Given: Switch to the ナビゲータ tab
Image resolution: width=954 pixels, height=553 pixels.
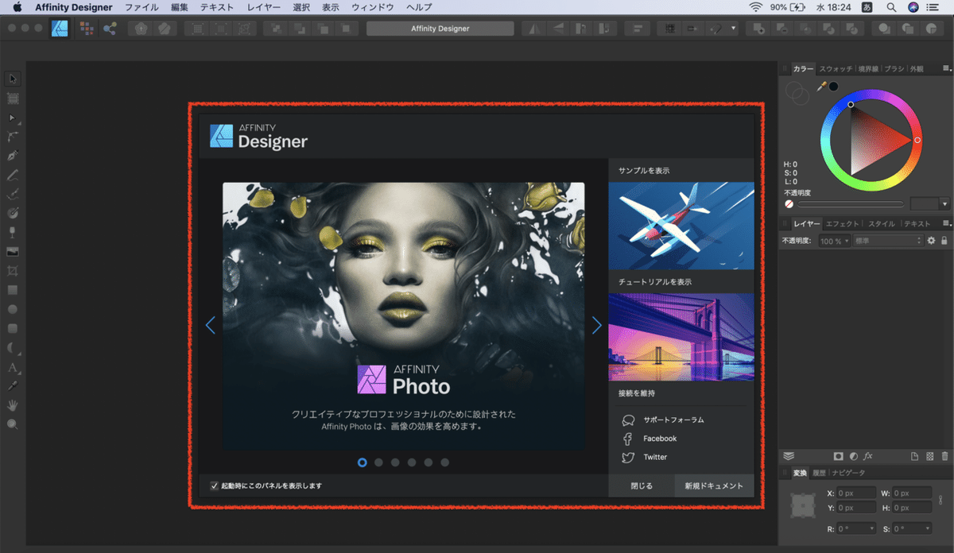Looking at the screenshot, I should [x=848, y=473].
